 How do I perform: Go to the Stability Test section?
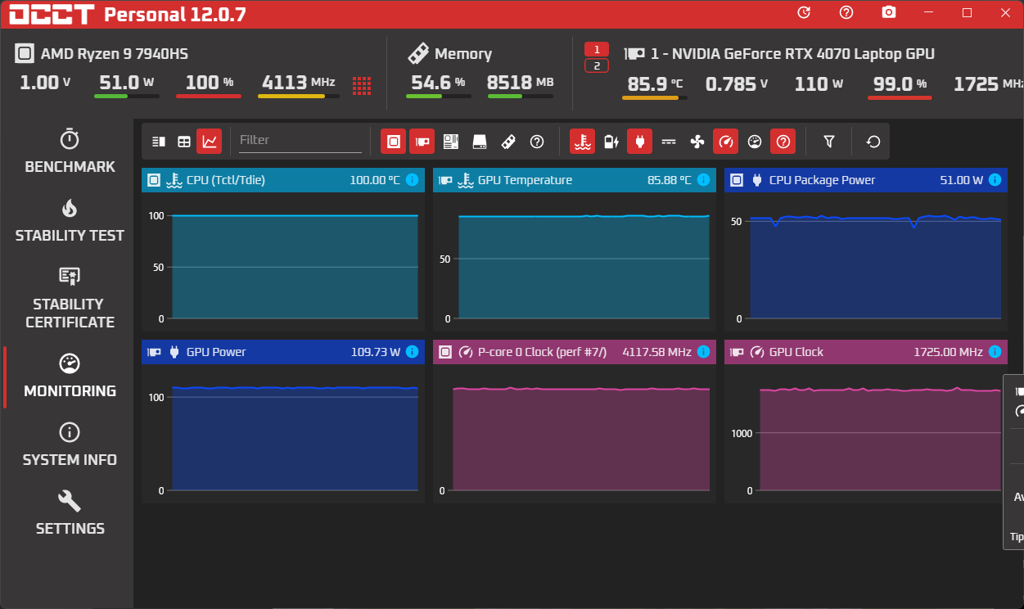[70, 221]
